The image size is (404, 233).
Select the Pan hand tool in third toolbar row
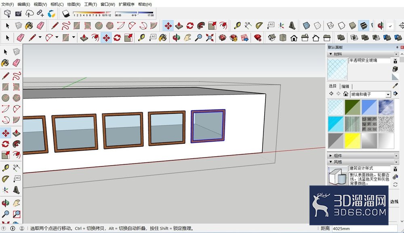click(x=187, y=38)
